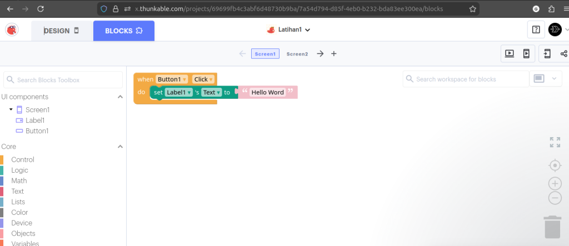Switch to the Screen2 tab
Viewport: 569px width, 246px height.
click(x=297, y=54)
